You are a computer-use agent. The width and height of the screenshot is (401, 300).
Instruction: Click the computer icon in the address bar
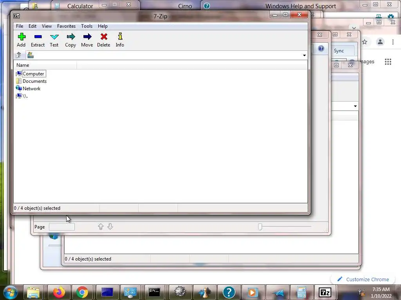click(31, 55)
